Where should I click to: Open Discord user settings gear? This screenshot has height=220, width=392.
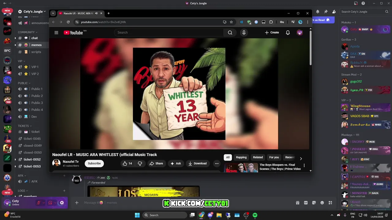pos(62,203)
